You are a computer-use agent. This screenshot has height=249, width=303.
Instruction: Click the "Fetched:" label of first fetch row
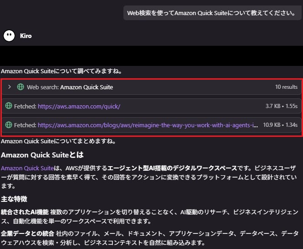pyautogui.click(x=25, y=106)
